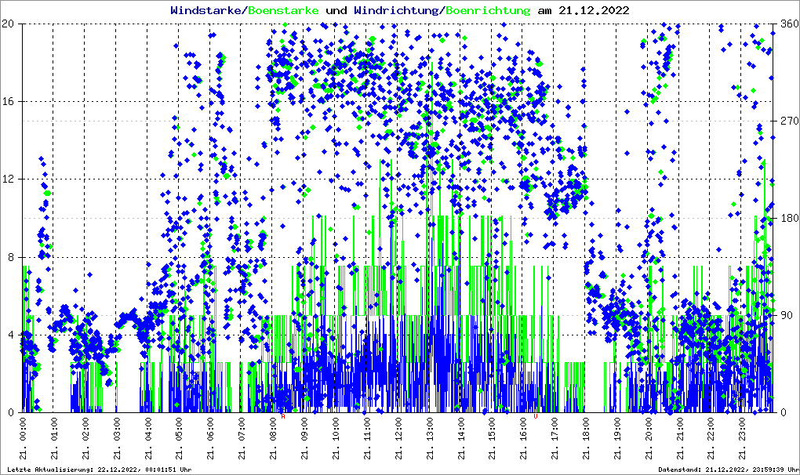Select the "21. 03:00" time axis label
Screen dimensions: 800x475
coord(117,438)
